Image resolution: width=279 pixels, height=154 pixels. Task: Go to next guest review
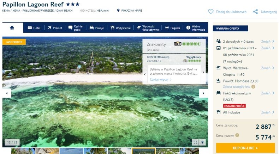tap(203, 72)
